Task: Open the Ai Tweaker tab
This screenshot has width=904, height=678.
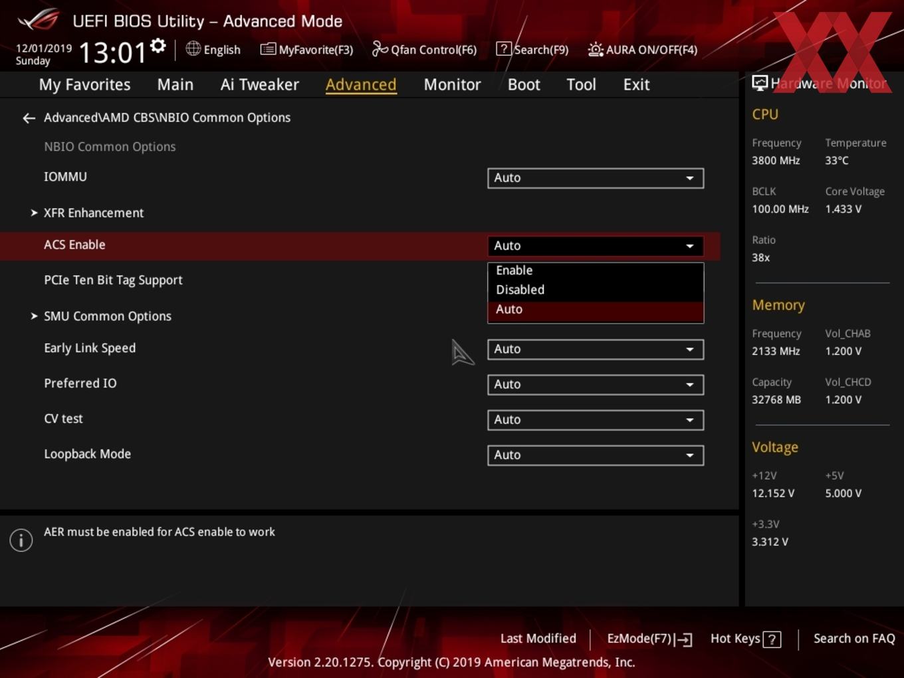Action: [260, 85]
